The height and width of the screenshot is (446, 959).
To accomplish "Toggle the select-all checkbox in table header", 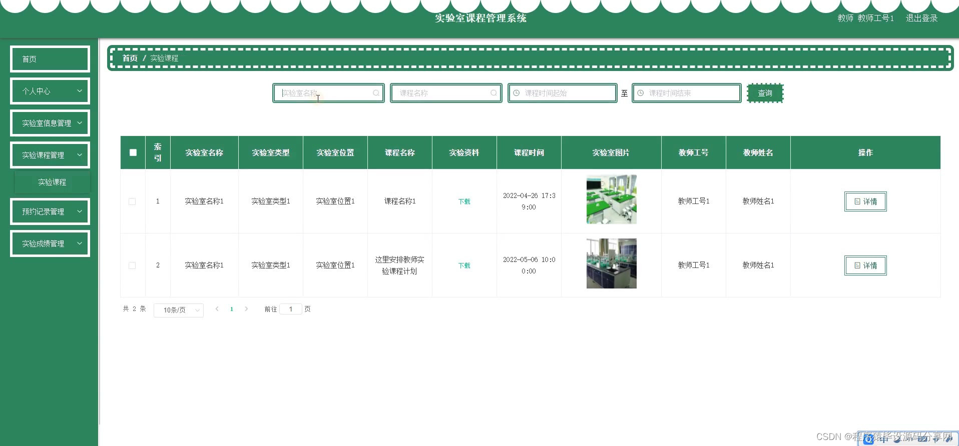I will [133, 152].
